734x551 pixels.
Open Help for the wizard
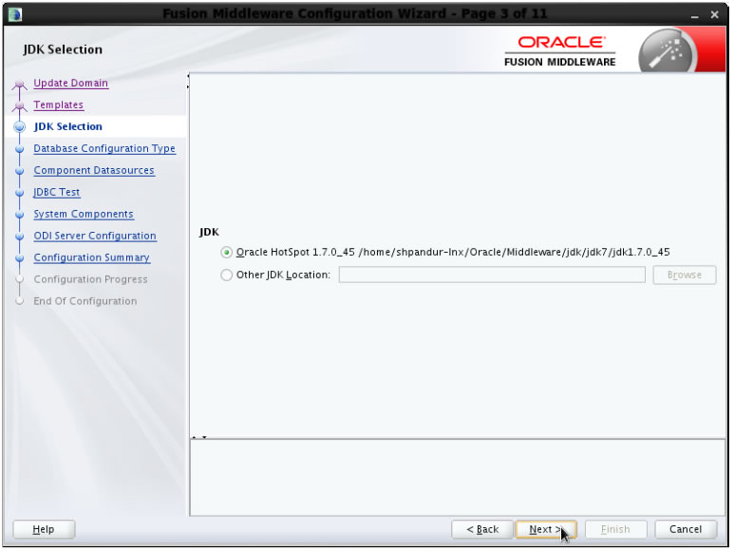[44, 529]
